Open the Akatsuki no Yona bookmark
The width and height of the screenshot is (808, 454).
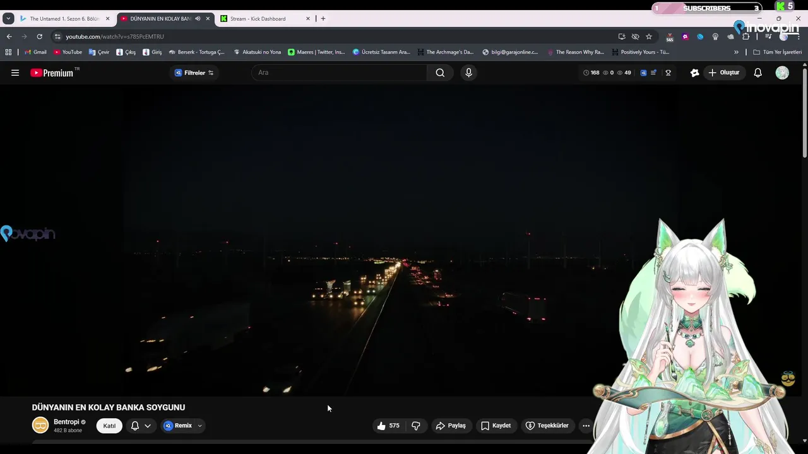(x=257, y=52)
